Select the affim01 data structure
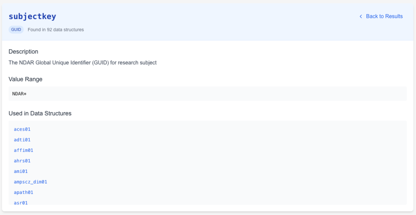Screen dimensions: 416x215 click(24, 150)
